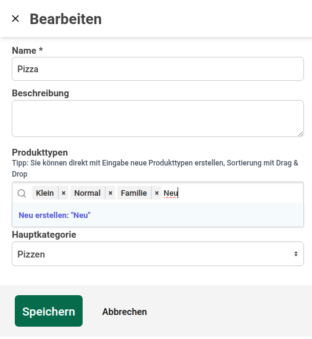312x339 pixels.
Task: Cancel editing with the Abbrechen link
Action: [x=125, y=312]
